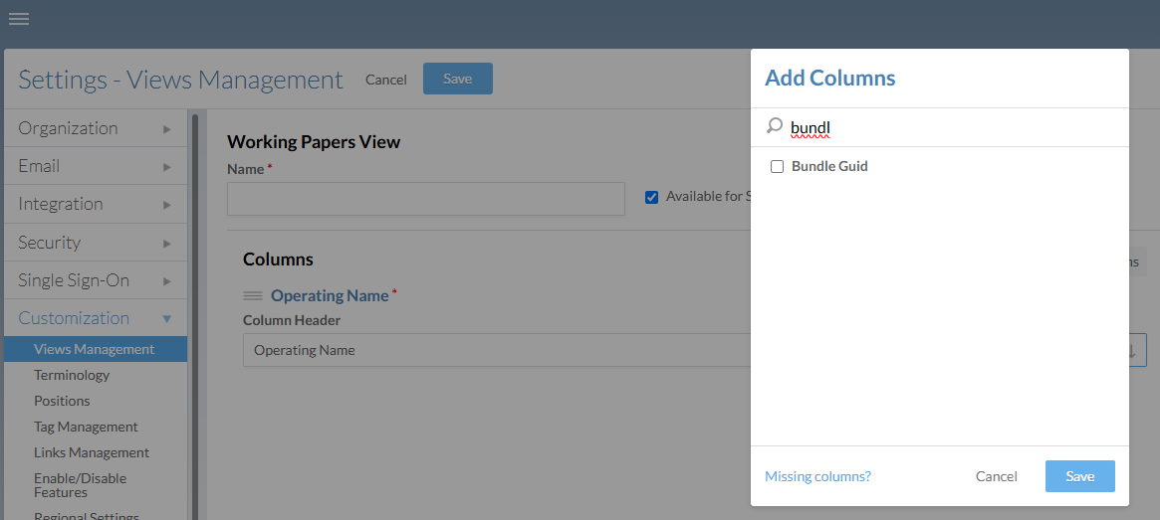Screen dimensions: 1160x520
Task: Save the selected columns in dialog
Action: pos(1079,476)
